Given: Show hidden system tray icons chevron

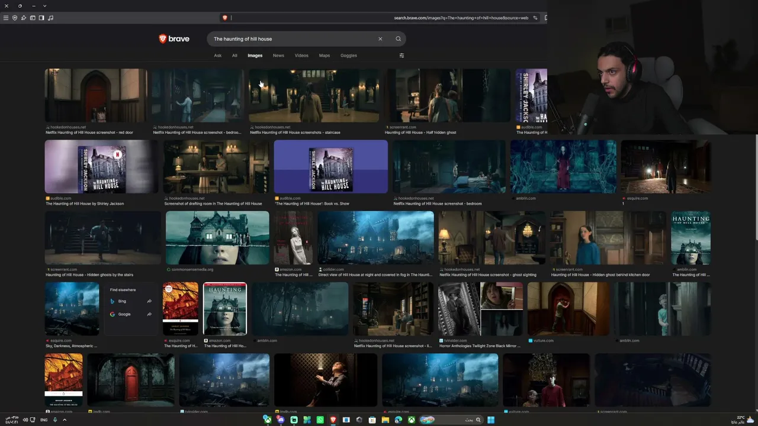Looking at the screenshot, I should click(65, 420).
